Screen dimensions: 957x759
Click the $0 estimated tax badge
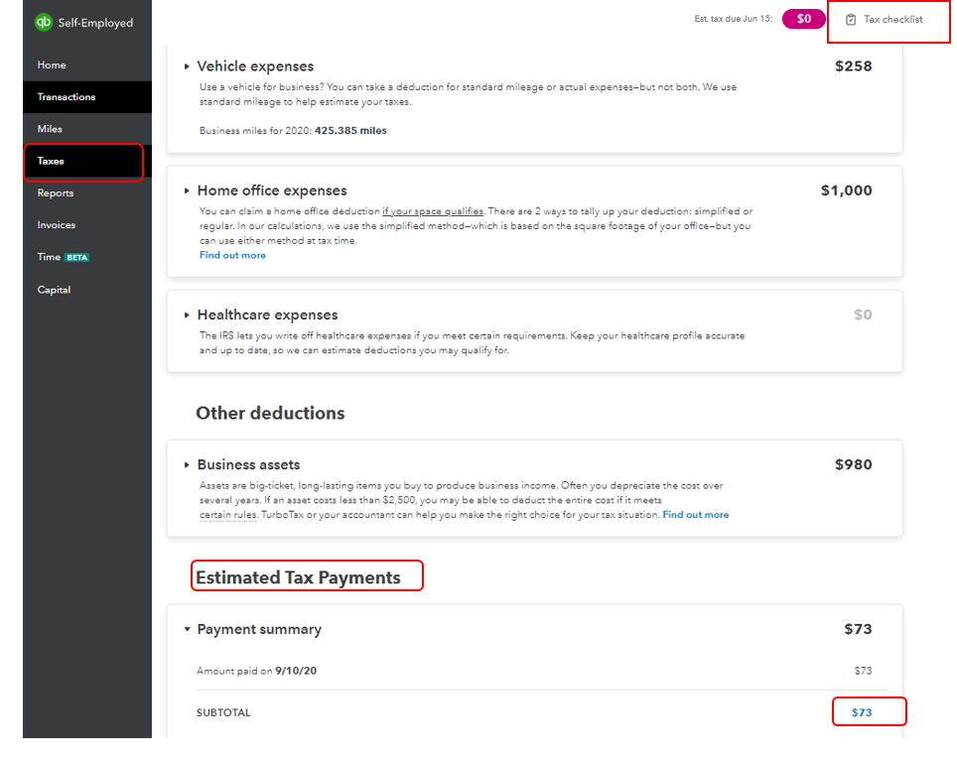coord(804,19)
